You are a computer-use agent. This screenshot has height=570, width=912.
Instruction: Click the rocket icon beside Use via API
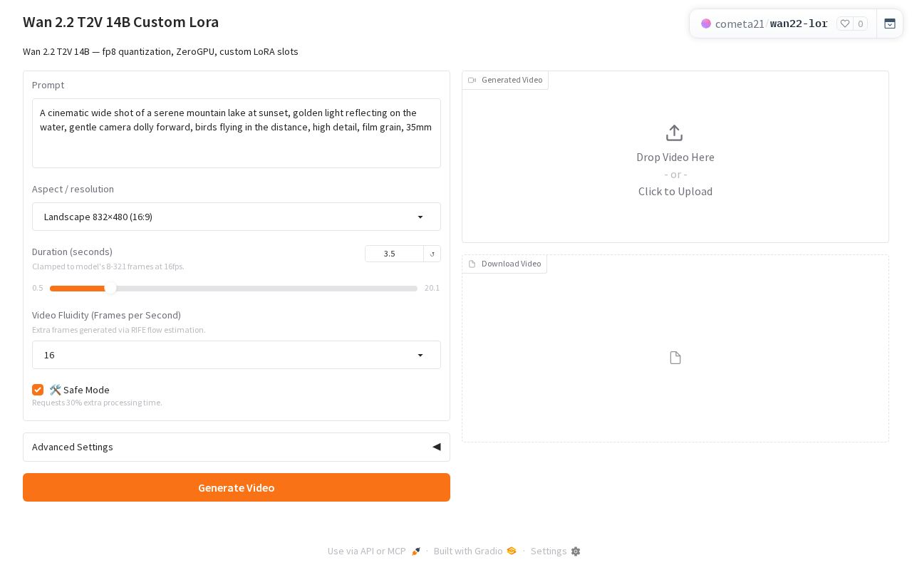click(x=416, y=551)
